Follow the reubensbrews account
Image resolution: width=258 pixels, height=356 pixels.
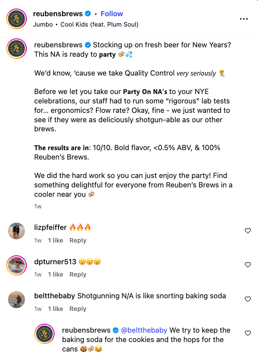(x=112, y=14)
